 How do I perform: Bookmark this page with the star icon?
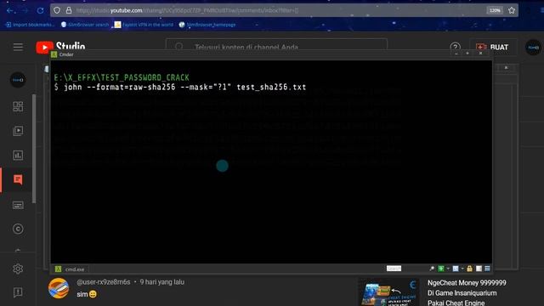point(512,10)
